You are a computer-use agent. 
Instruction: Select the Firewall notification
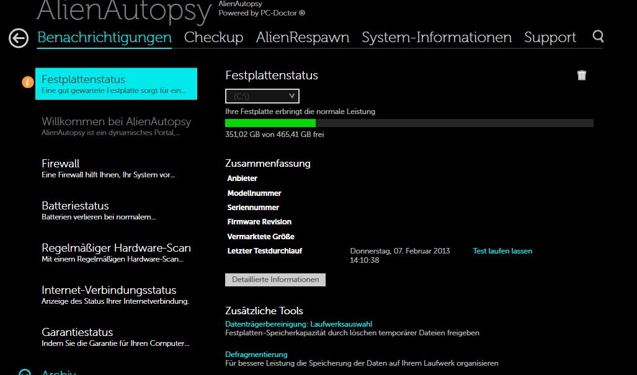(x=108, y=168)
